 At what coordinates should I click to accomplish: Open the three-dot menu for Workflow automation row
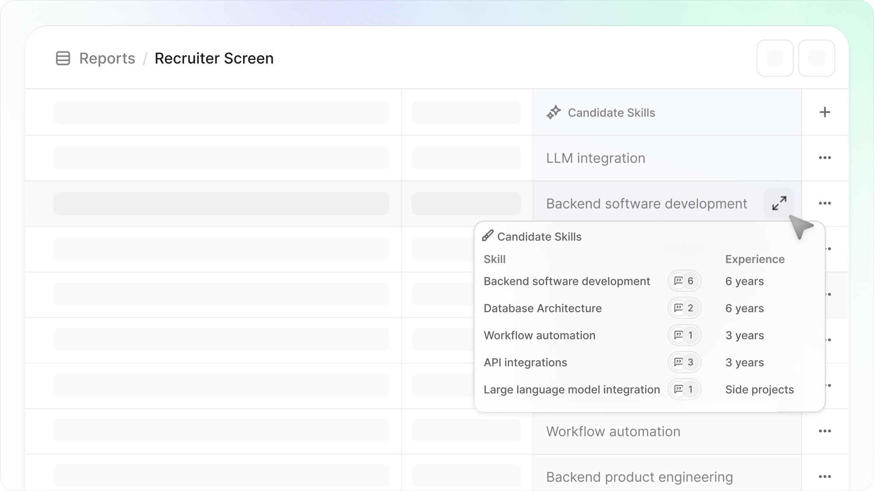(x=825, y=431)
